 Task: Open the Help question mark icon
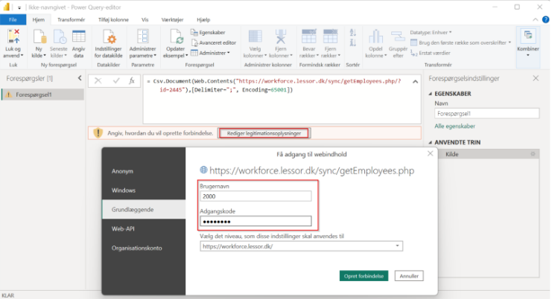(545, 19)
